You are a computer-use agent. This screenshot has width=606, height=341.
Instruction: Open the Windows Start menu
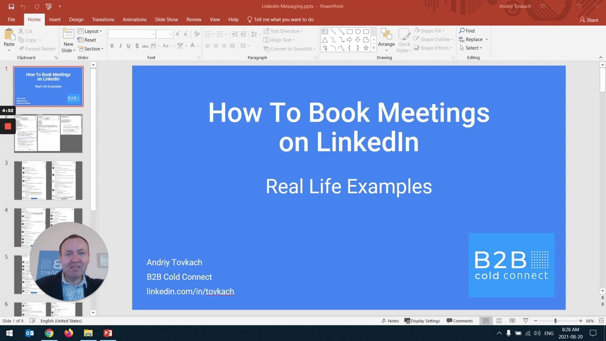(x=9, y=333)
